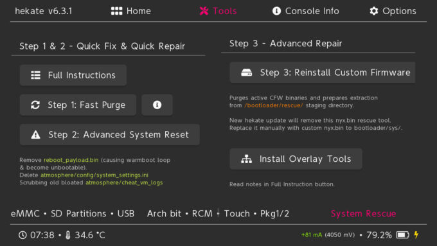
Task: Click Step 1 & 2 - Quick Fix heading
Action: 102,46
